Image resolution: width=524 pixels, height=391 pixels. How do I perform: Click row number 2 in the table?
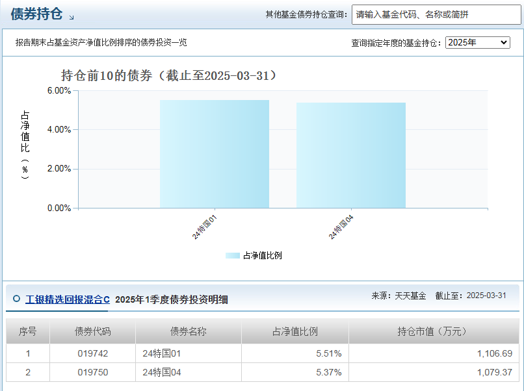[28, 372]
